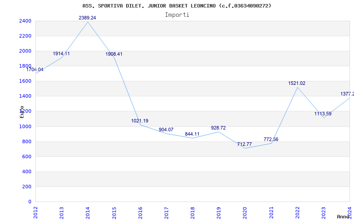Select the 904.07 data label
The image size is (354, 221).
[166, 130]
